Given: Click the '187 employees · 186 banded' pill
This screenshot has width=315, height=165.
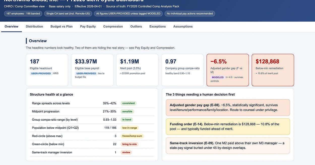Looking at the screenshot, I should click(23, 14).
